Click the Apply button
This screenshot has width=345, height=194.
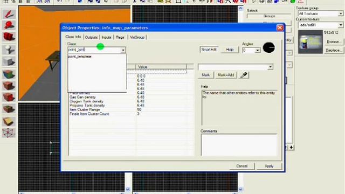coord(269,166)
